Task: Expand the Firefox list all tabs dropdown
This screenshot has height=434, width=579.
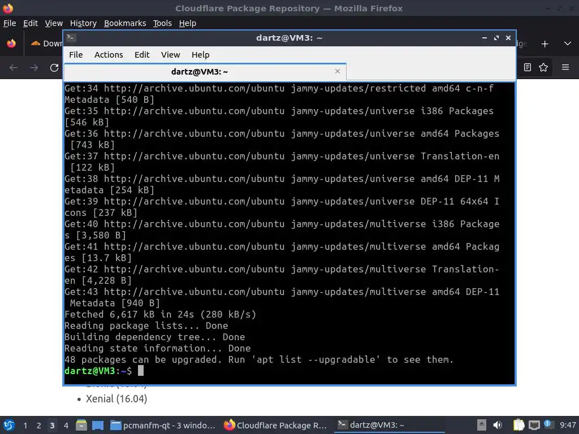Action: (568, 44)
